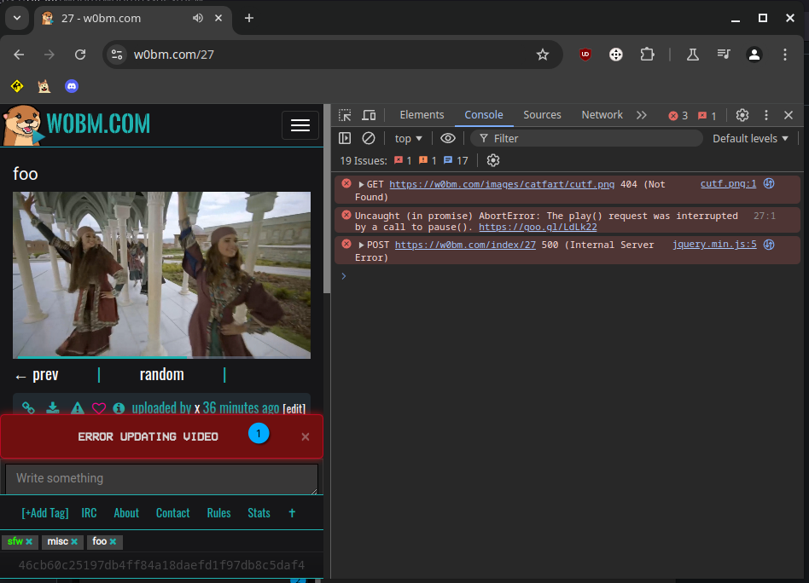Reload the current page

[x=80, y=55]
